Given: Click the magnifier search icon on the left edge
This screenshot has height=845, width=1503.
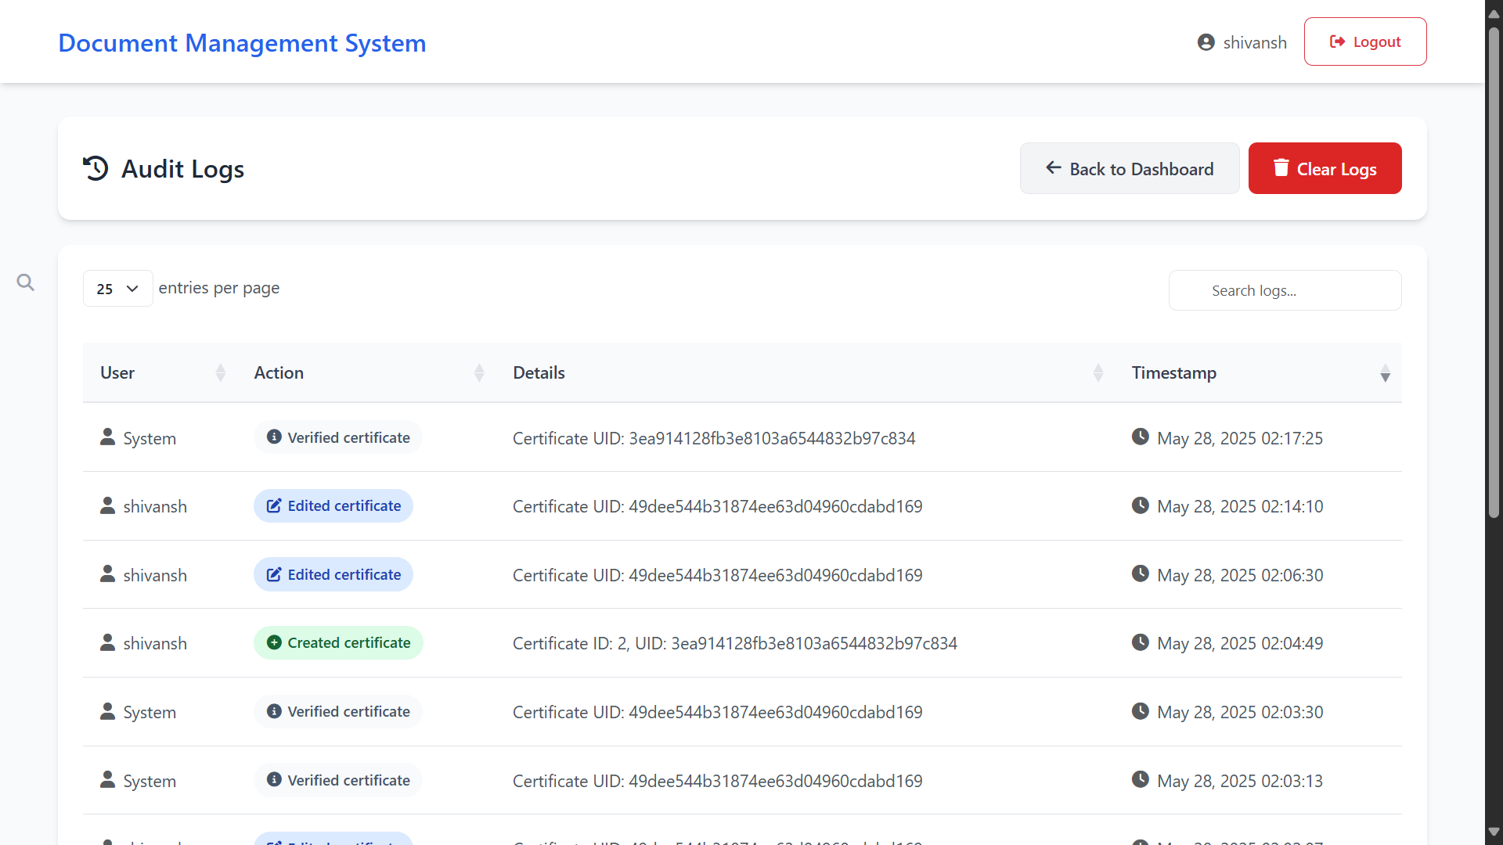Looking at the screenshot, I should [25, 282].
